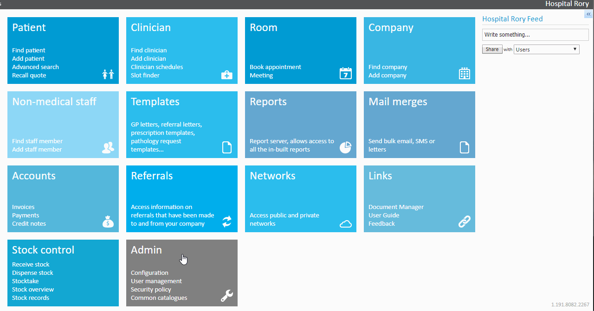Click the cloud icon in Networks tile
594x311 pixels.
(x=345, y=224)
